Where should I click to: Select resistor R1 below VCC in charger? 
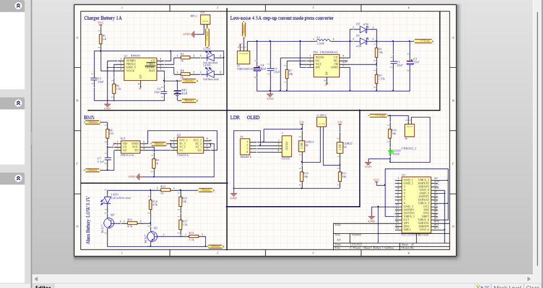pyautogui.click(x=101, y=39)
